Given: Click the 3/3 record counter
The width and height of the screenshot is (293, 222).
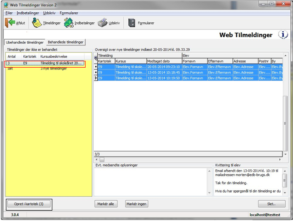Looking at the screenshot, I should click(x=97, y=154).
